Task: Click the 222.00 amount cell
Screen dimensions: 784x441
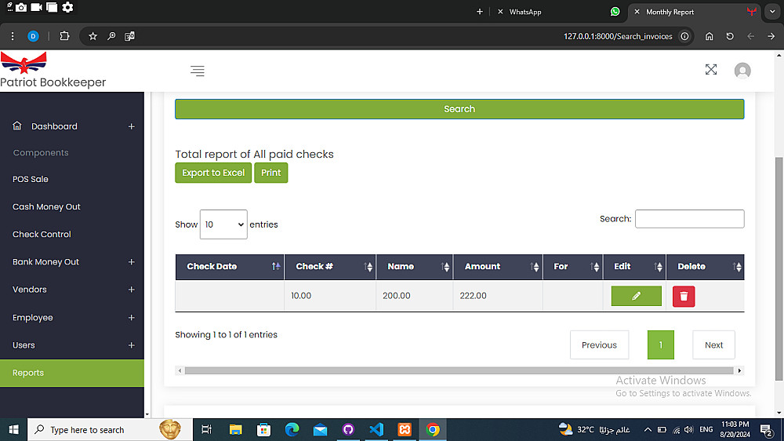Action: coord(498,296)
